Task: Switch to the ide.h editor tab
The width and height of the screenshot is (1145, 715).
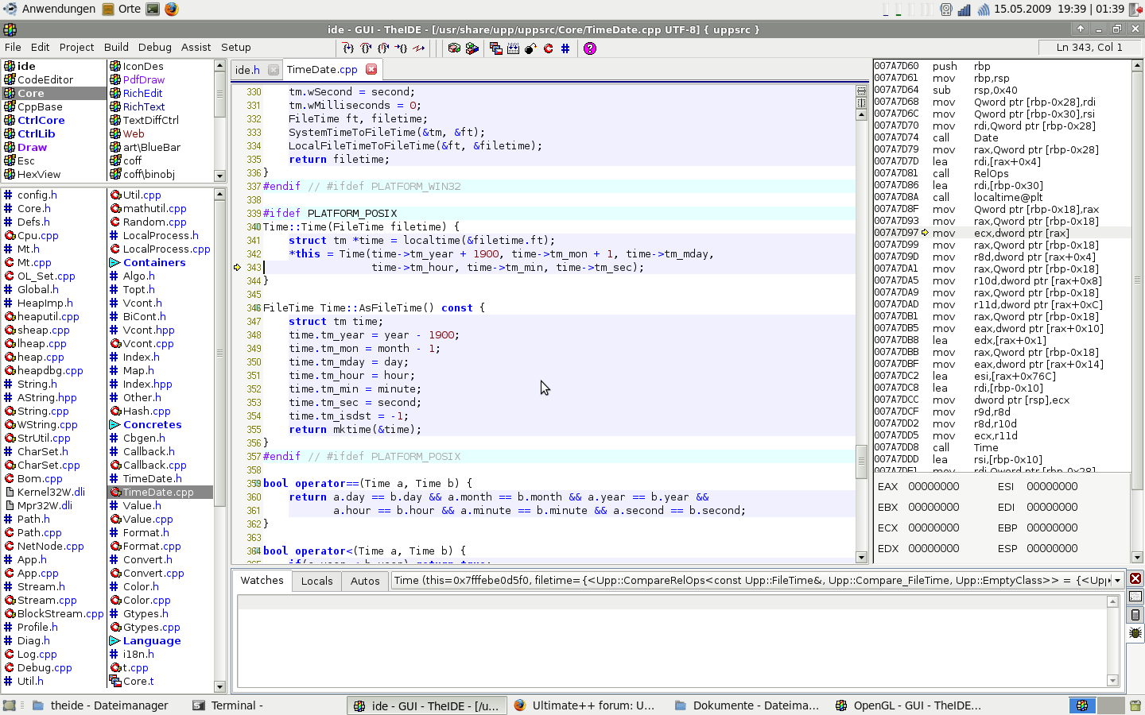Action: (247, 70)
